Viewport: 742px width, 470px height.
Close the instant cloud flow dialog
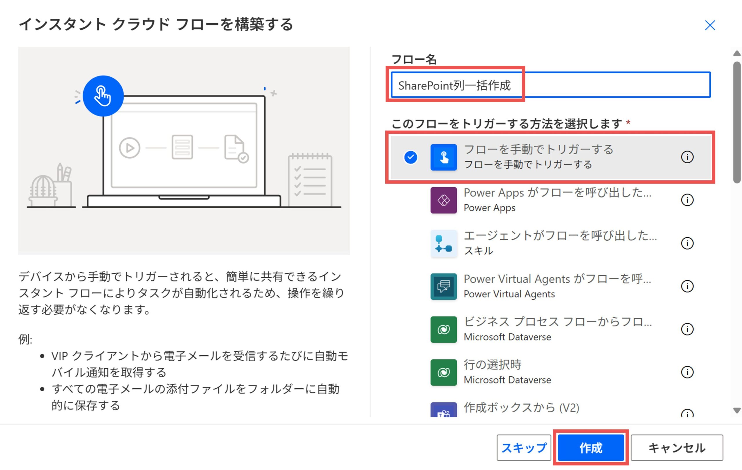tap(710, 25)
